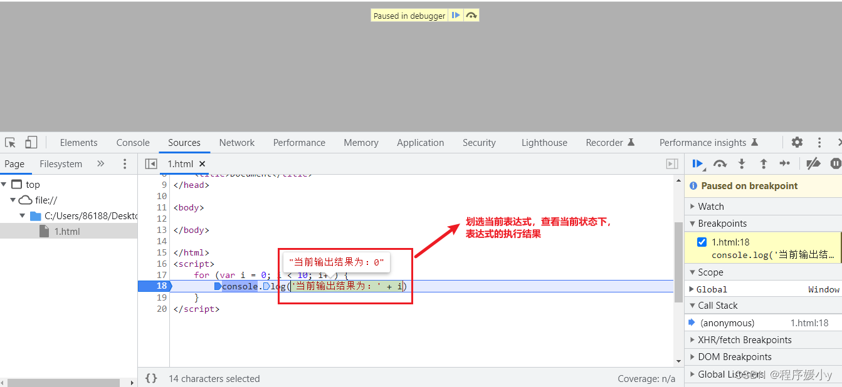Open navigator more options menu
Viewport: 842px width, 387px height.
pyautogui.click(x=125, y=163)
